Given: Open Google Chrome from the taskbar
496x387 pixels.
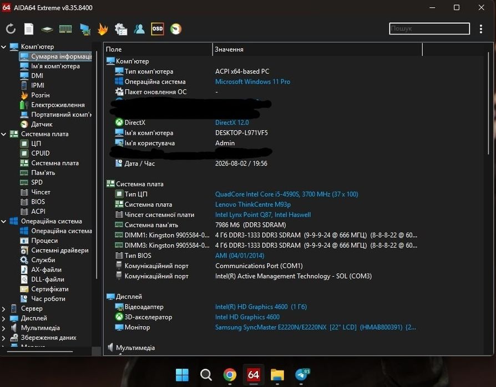Looking at the screenshot, I should point(230,375).
